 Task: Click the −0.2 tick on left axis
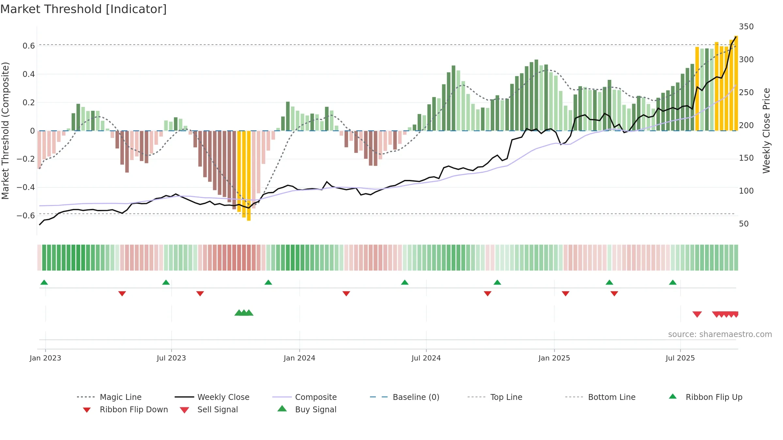[26, 159]
